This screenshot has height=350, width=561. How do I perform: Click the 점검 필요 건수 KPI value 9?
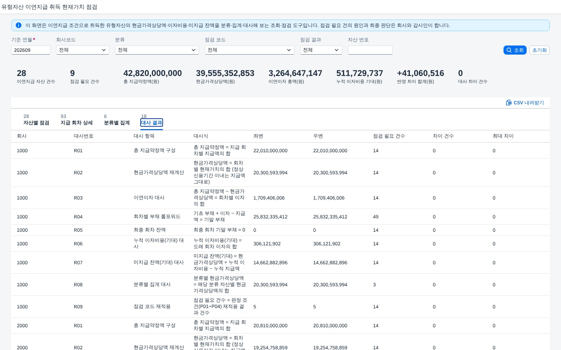click(x=72, y=73)
